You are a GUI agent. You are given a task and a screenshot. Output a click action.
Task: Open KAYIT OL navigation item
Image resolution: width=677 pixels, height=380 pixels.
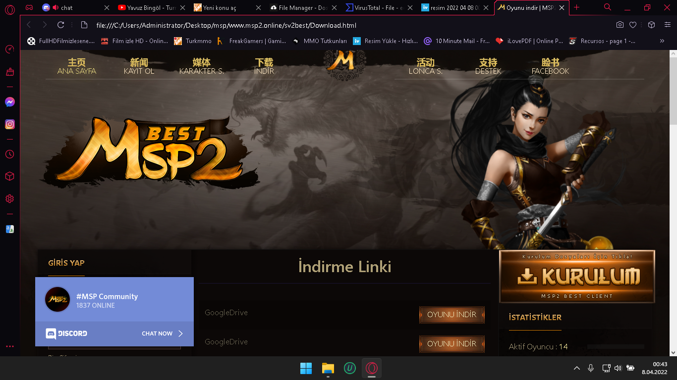(139, 66)
